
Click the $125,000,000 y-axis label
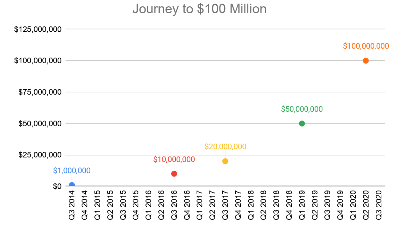(38, 29)
